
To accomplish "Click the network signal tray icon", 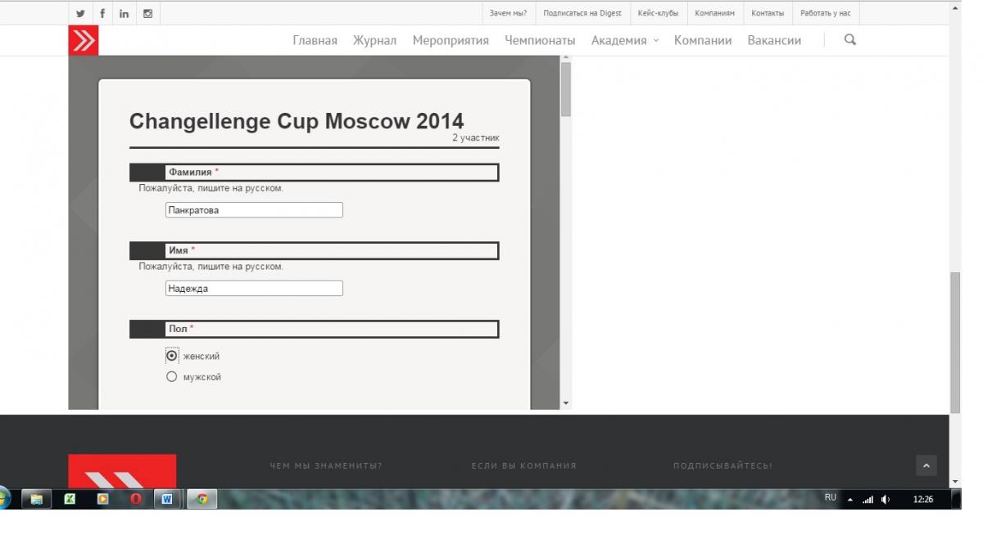I will pyautogui.click(x=867, y=499).
